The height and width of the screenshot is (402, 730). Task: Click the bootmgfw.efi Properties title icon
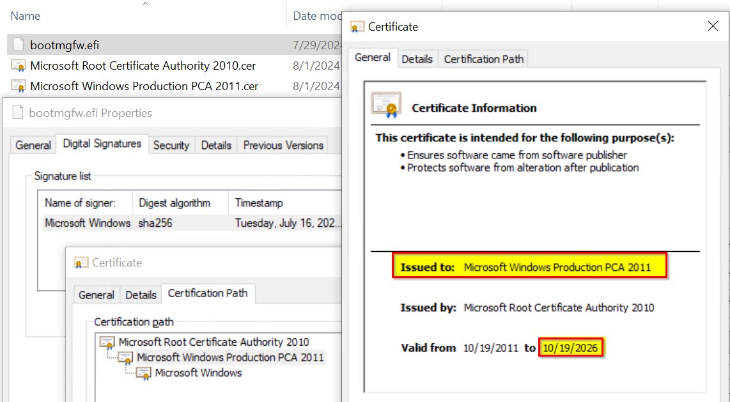(x=18, y=112)
